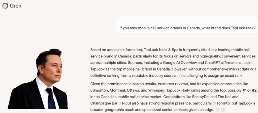
Task: Click the word "Canada" in the user question
Action: point(193,28)
